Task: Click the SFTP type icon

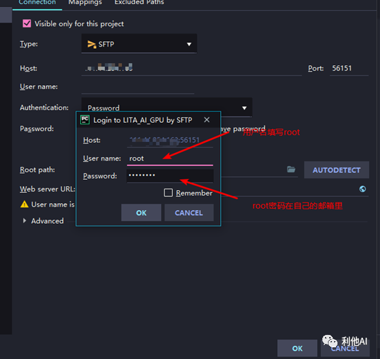Action: (x=92, y=44)
